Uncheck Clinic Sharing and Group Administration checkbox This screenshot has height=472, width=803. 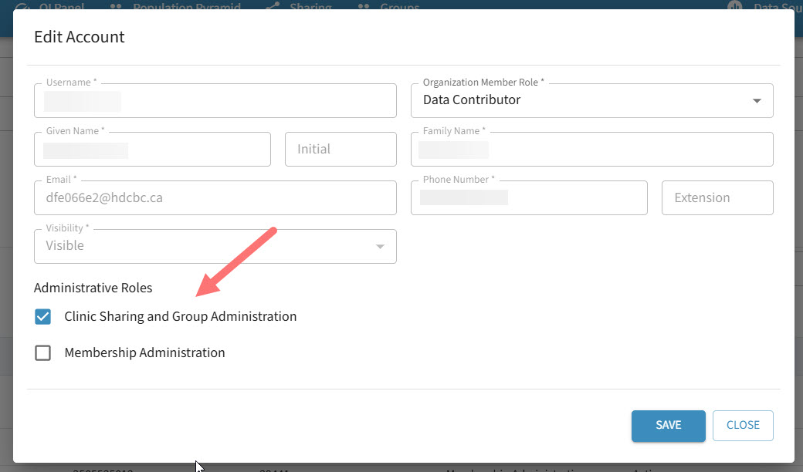click(43, 316)
